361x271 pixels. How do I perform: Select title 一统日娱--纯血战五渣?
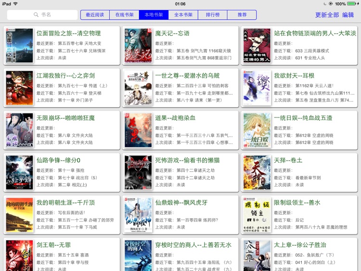(303, 118)
